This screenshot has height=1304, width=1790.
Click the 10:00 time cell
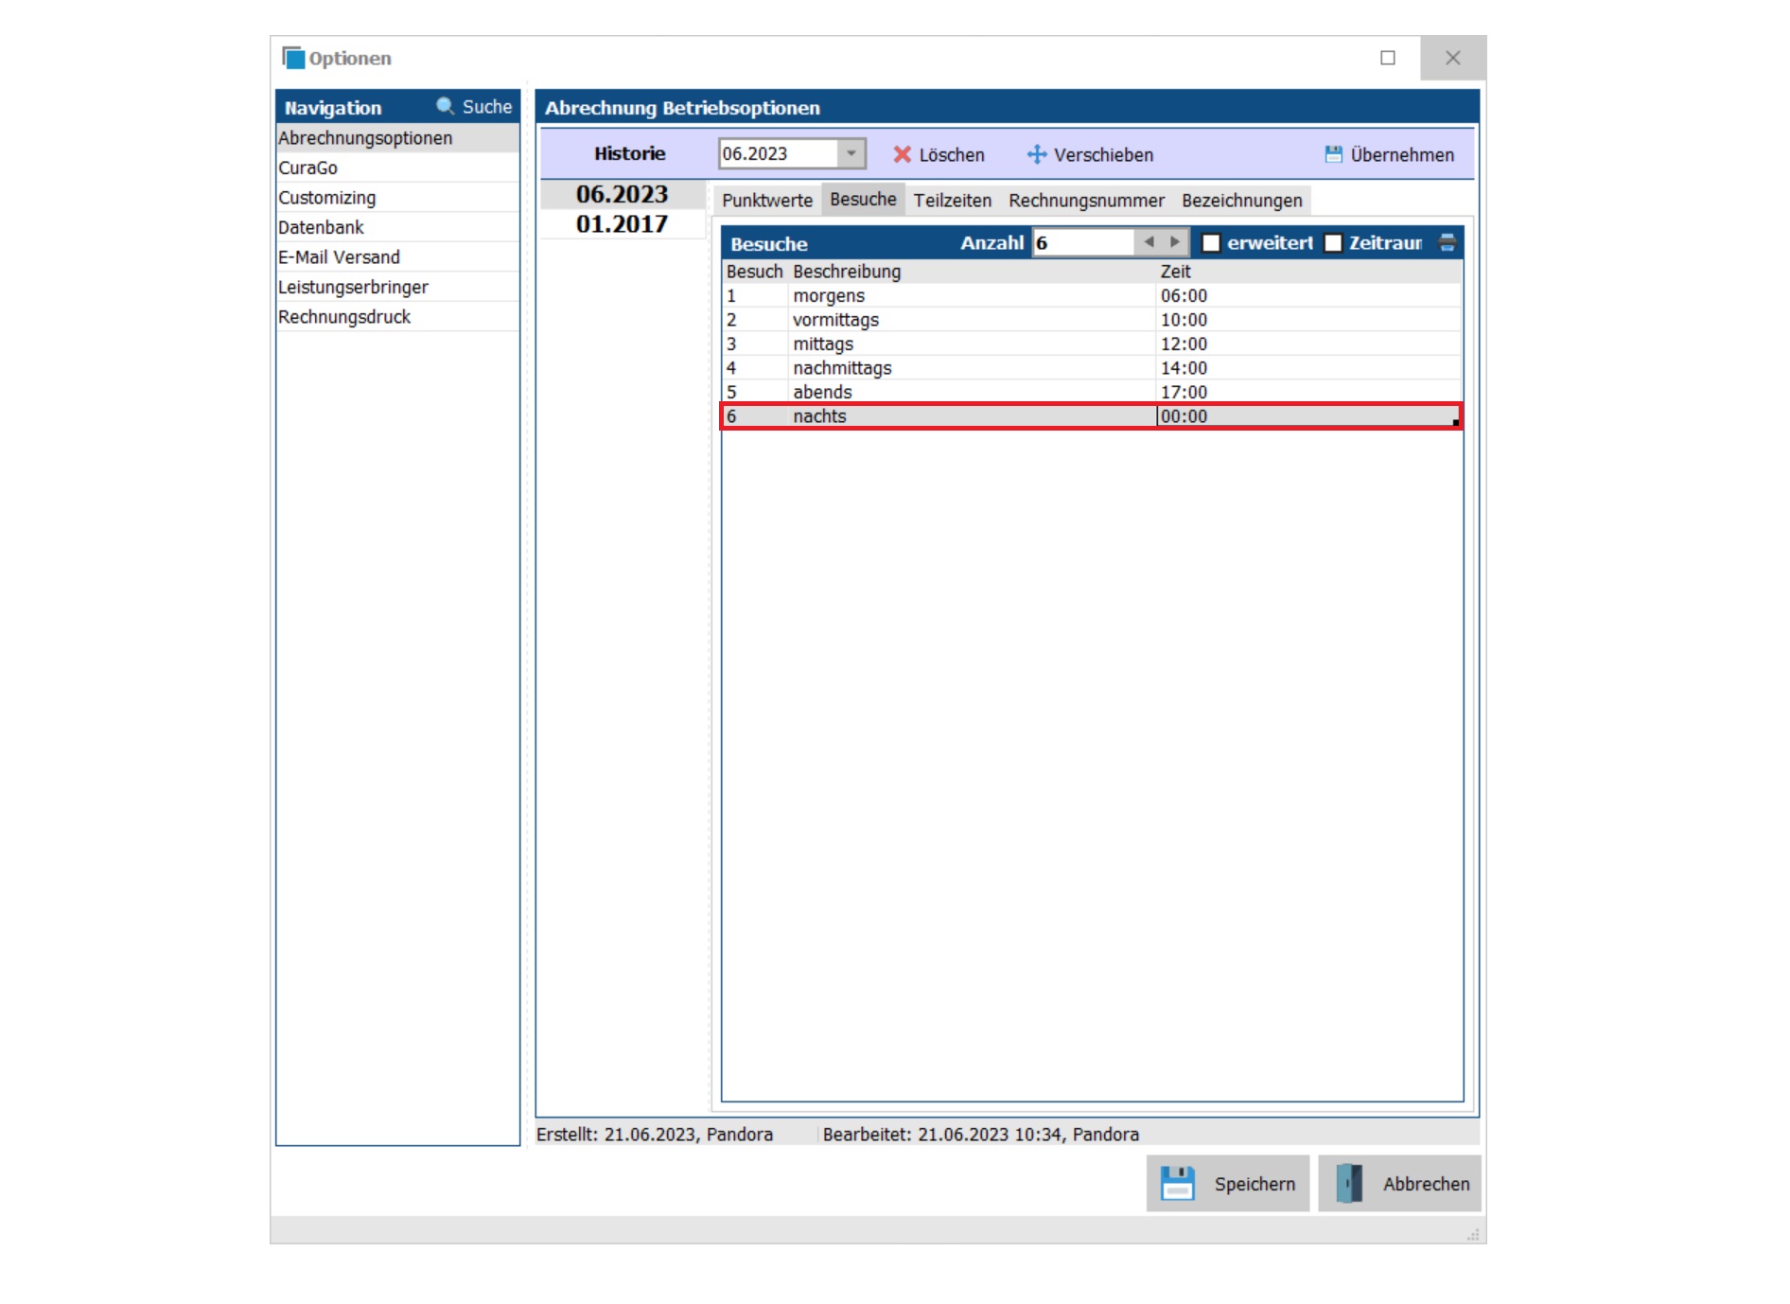point(1309,320)
